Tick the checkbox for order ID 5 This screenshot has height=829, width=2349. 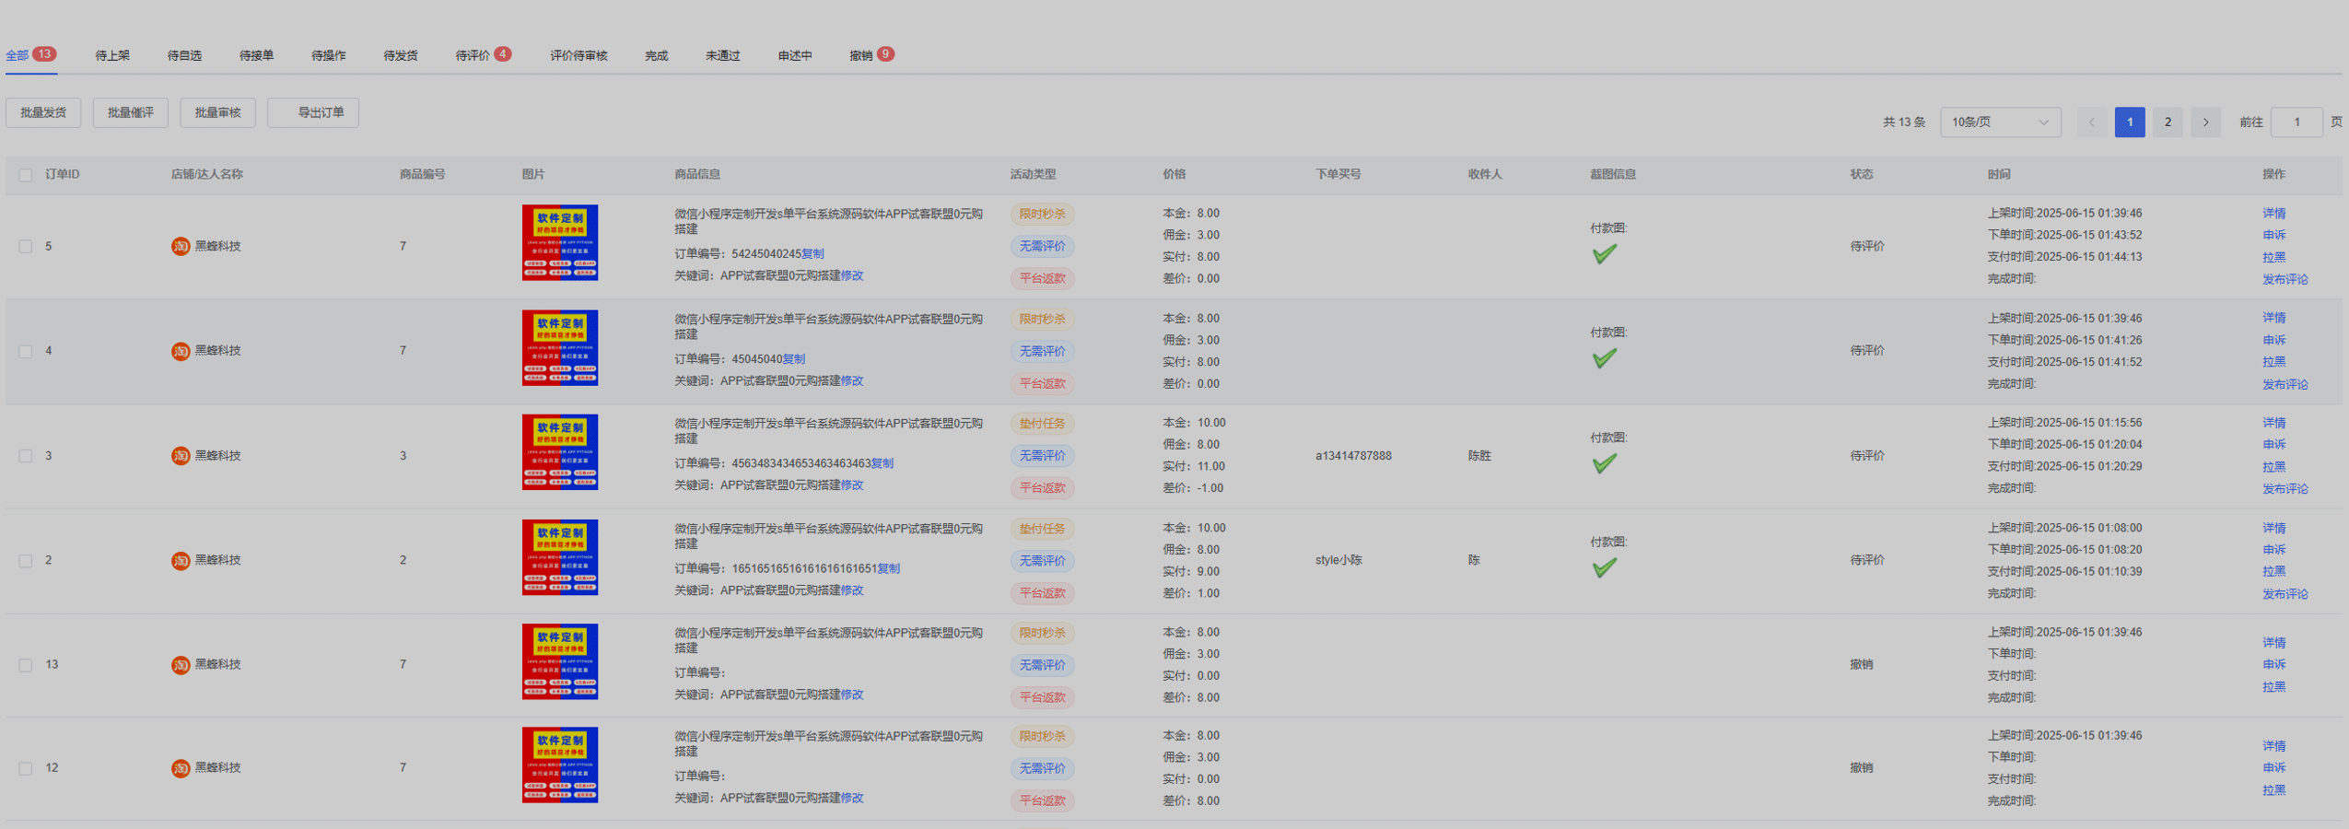(26, 247)
